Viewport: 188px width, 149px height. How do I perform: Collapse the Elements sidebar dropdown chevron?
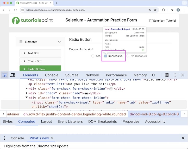(x=59, y=42)
